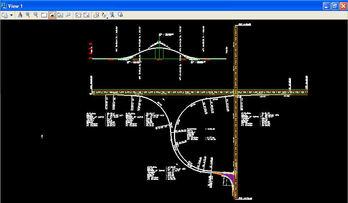Select the Clip Mask tool
Screen dimensions: 348x203
(121, 15)
